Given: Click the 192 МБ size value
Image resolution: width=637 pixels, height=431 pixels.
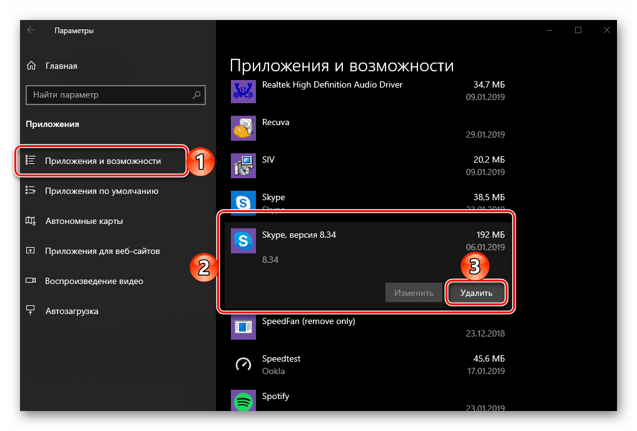Looking at the screenshot, I should pyautogui.click(x=491, y=235).
